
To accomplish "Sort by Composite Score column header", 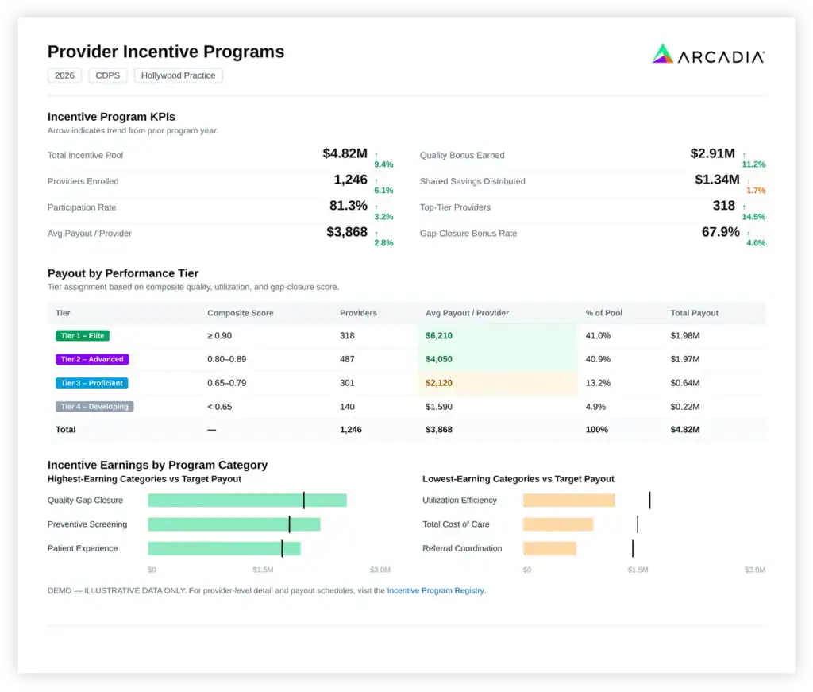I will tap(240, 313).
